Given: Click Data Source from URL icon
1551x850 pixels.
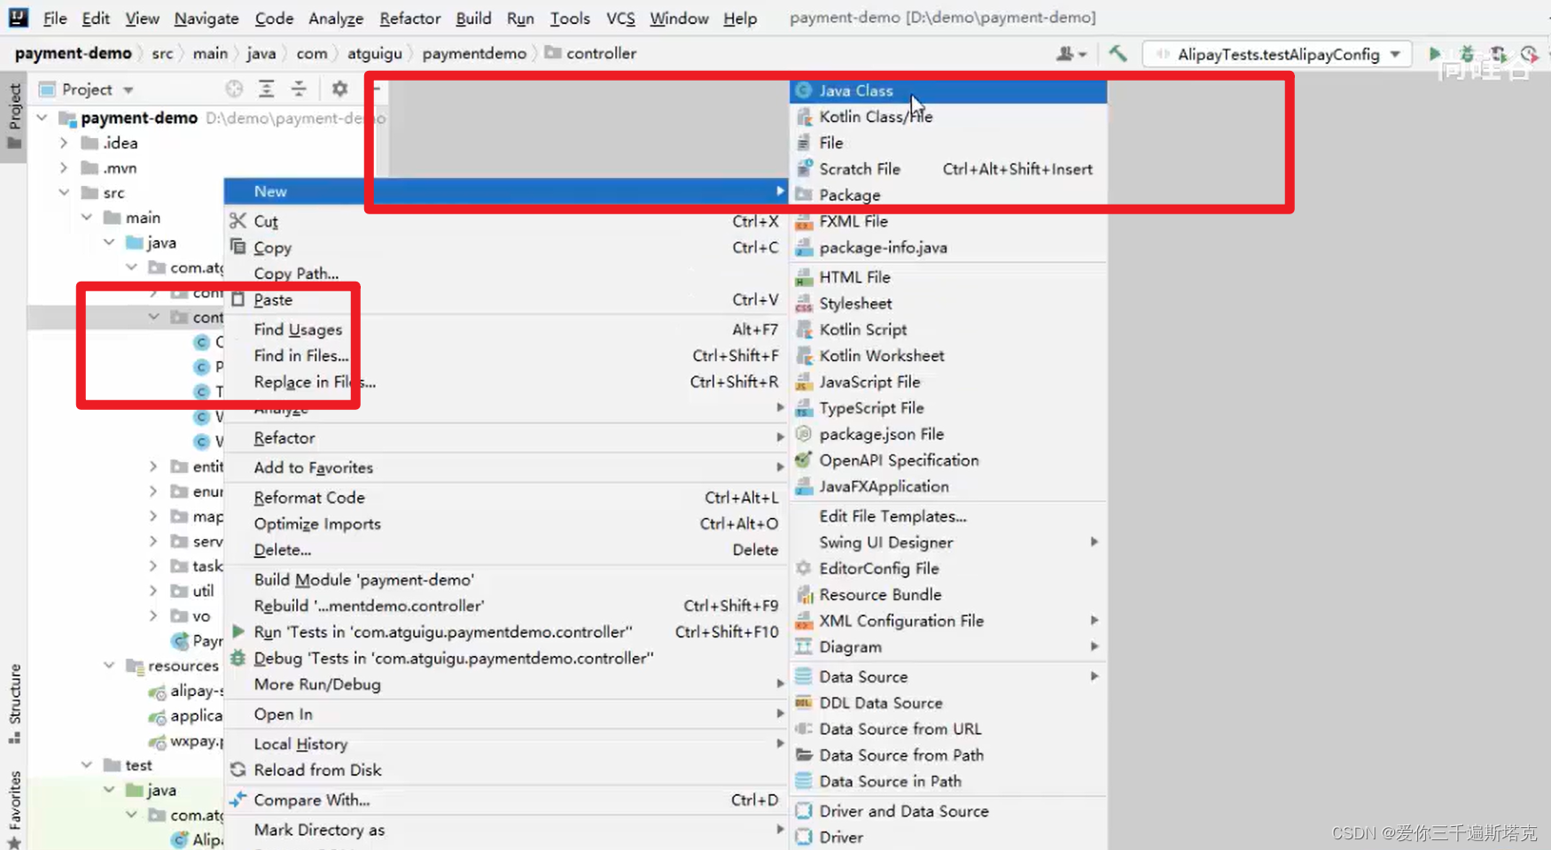Looking at the screenshot, I should 804,729.
